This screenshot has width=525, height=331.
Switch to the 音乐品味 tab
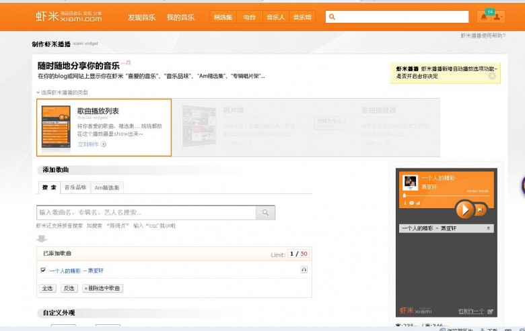[75, 187]
